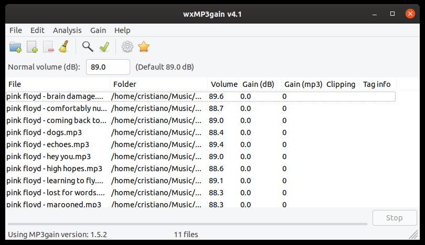The height and width of the screenshot is (245, 425).
Task: Apply gain with the green checkmark icon
Action: coord(104,47)
